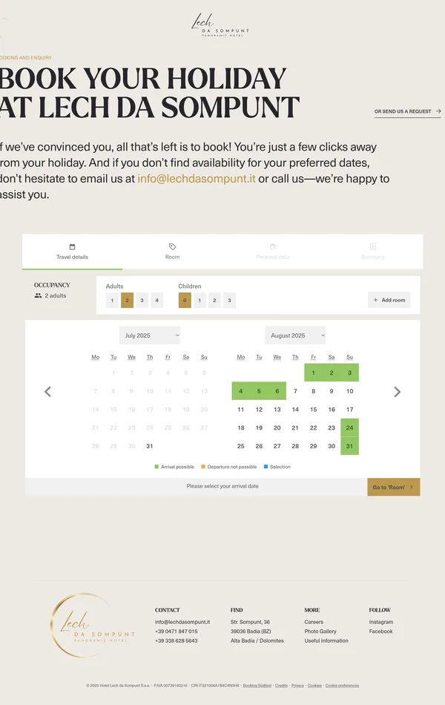Open the August 2025 month dropdown
445x705 pixels.
295,335
